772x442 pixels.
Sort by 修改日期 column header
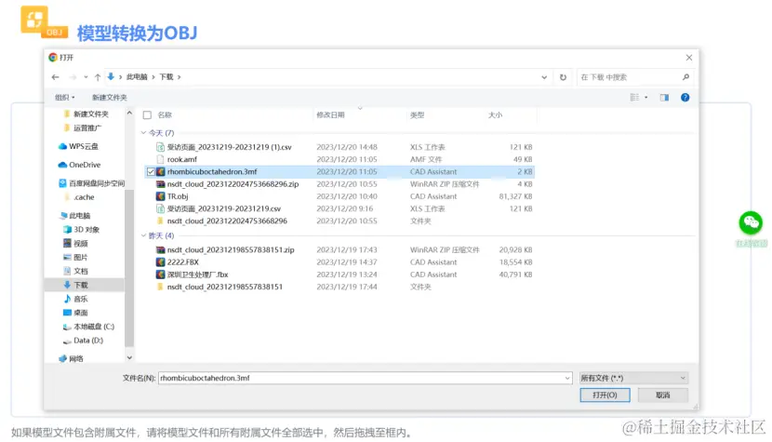(330, 115)
